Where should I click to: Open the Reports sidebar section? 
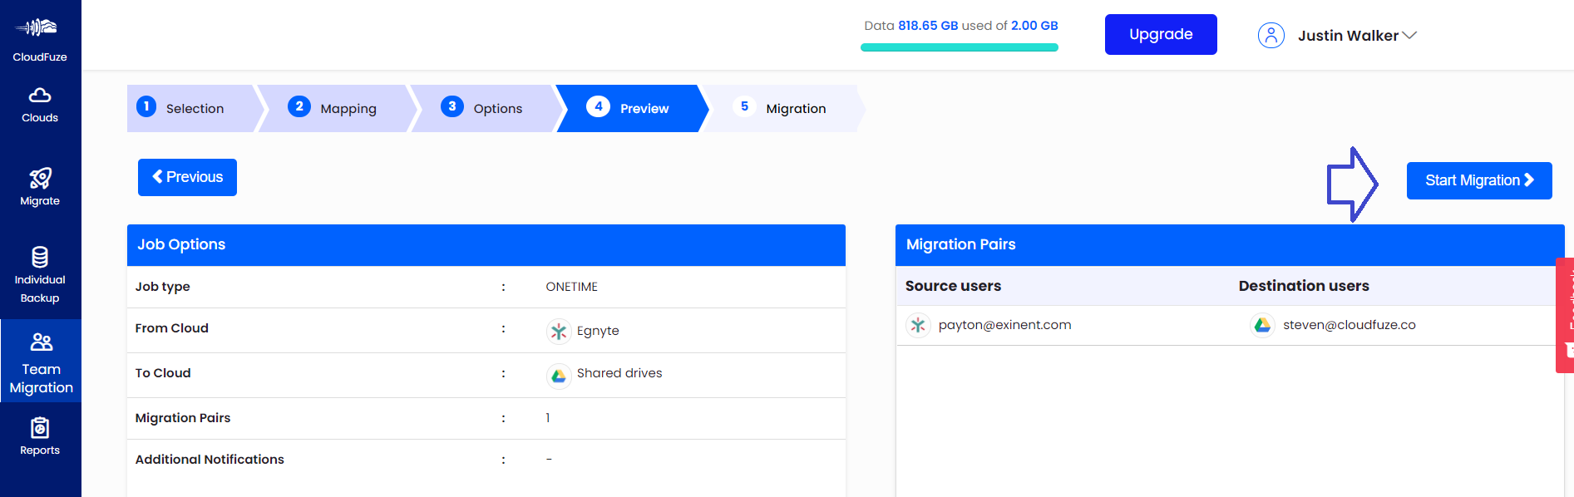tap(40, 437)
